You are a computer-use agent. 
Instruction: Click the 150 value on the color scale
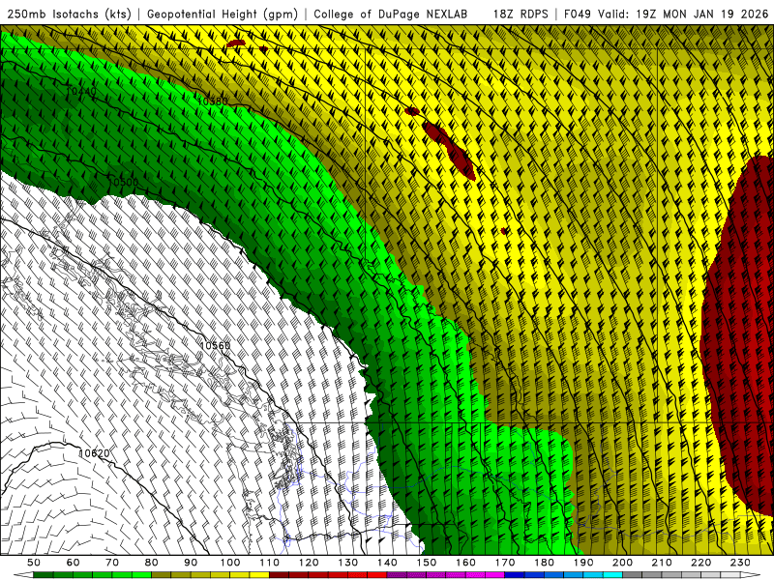click(x=427, y=563)
